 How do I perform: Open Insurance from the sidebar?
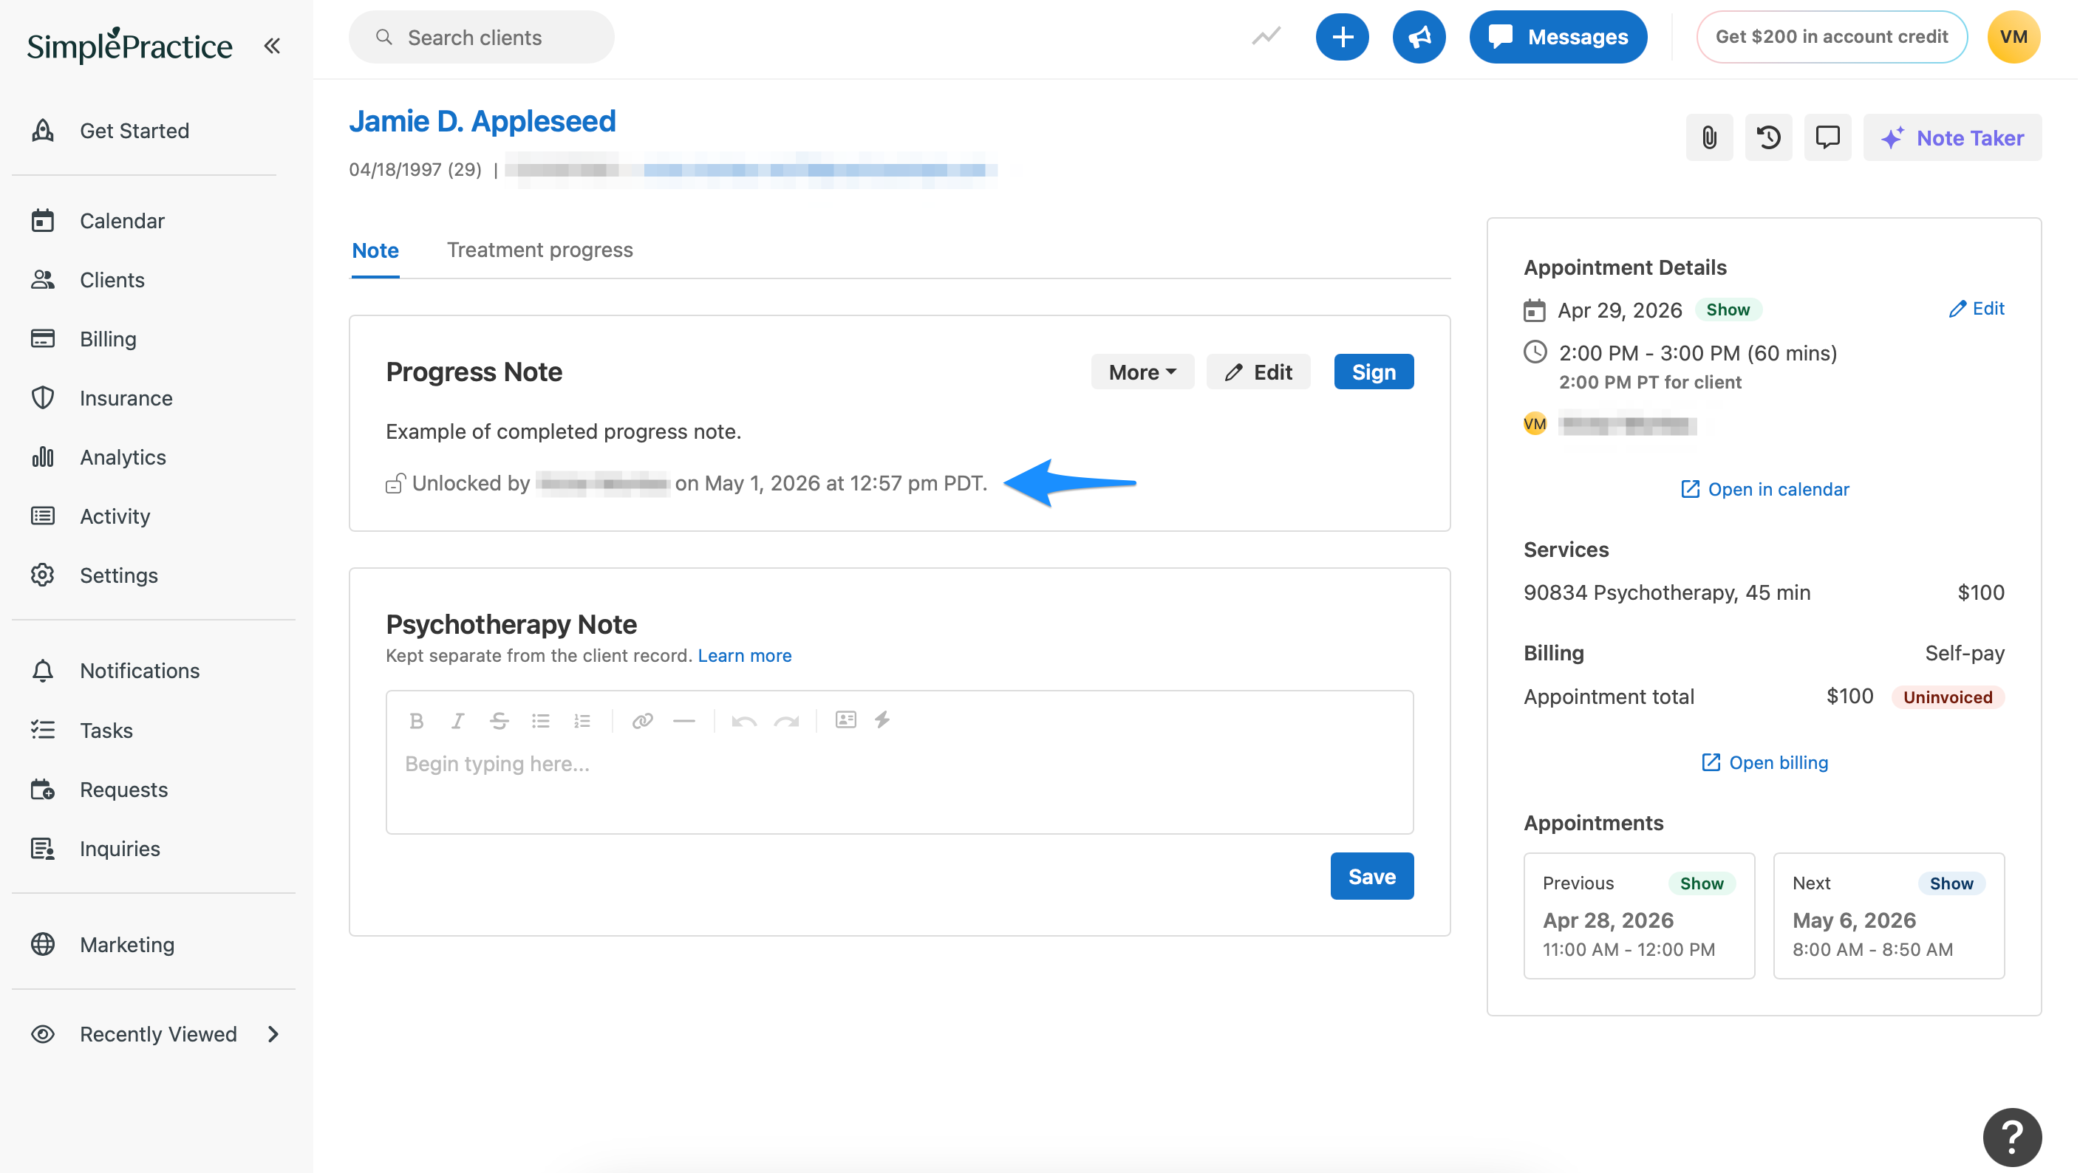(126, 398)
